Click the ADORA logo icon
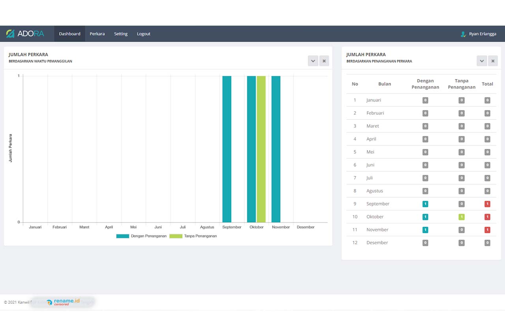This screenshot has width=505, height=336. (10, 34)
